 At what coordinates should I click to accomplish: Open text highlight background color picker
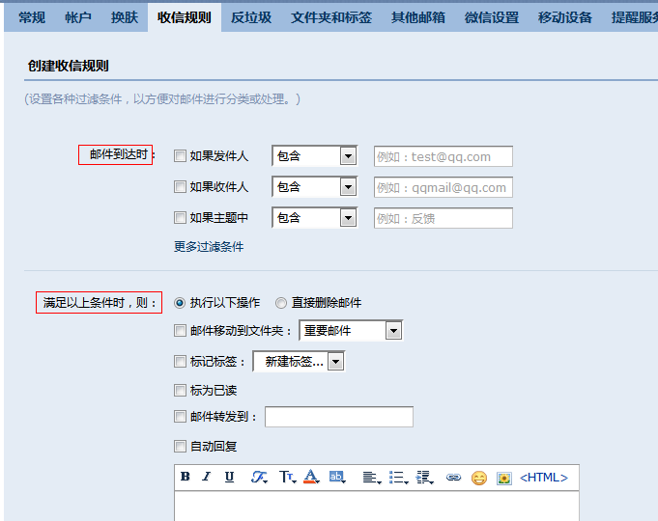337,477
